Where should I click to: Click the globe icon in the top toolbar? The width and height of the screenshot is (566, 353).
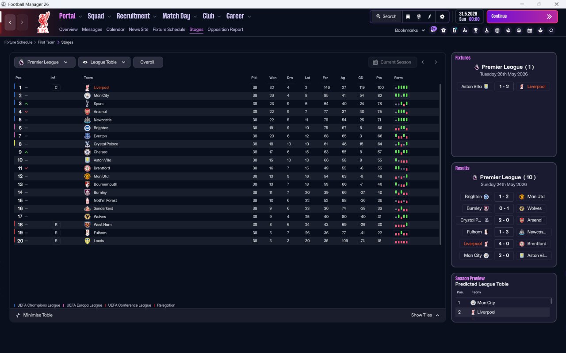point(419,16)
